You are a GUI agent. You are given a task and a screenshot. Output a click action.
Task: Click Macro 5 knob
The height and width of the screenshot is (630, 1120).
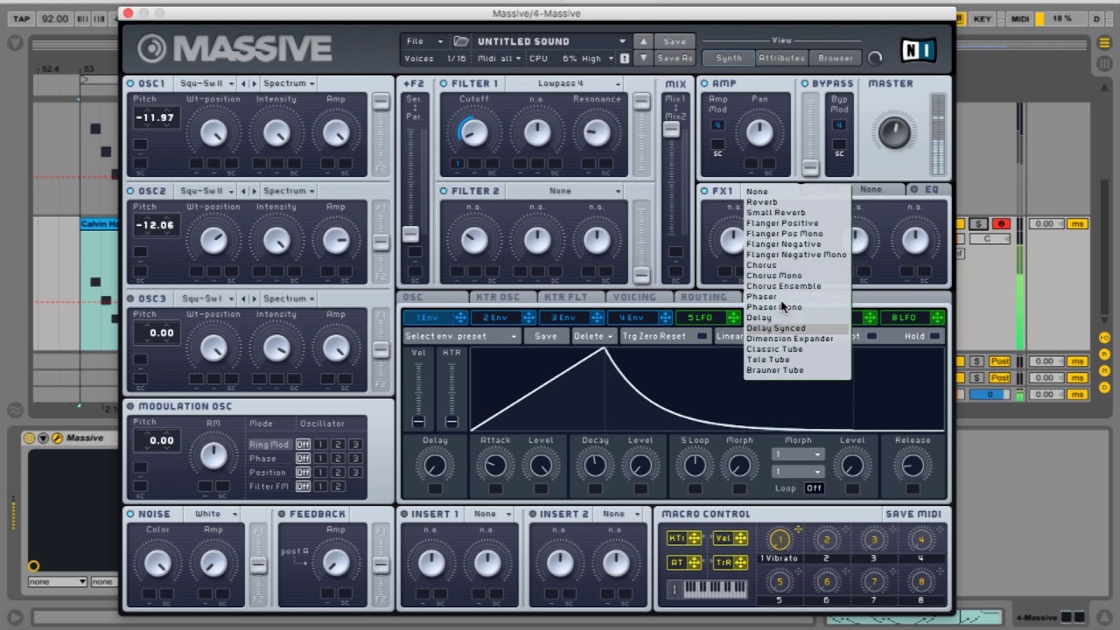click(779, 582)
